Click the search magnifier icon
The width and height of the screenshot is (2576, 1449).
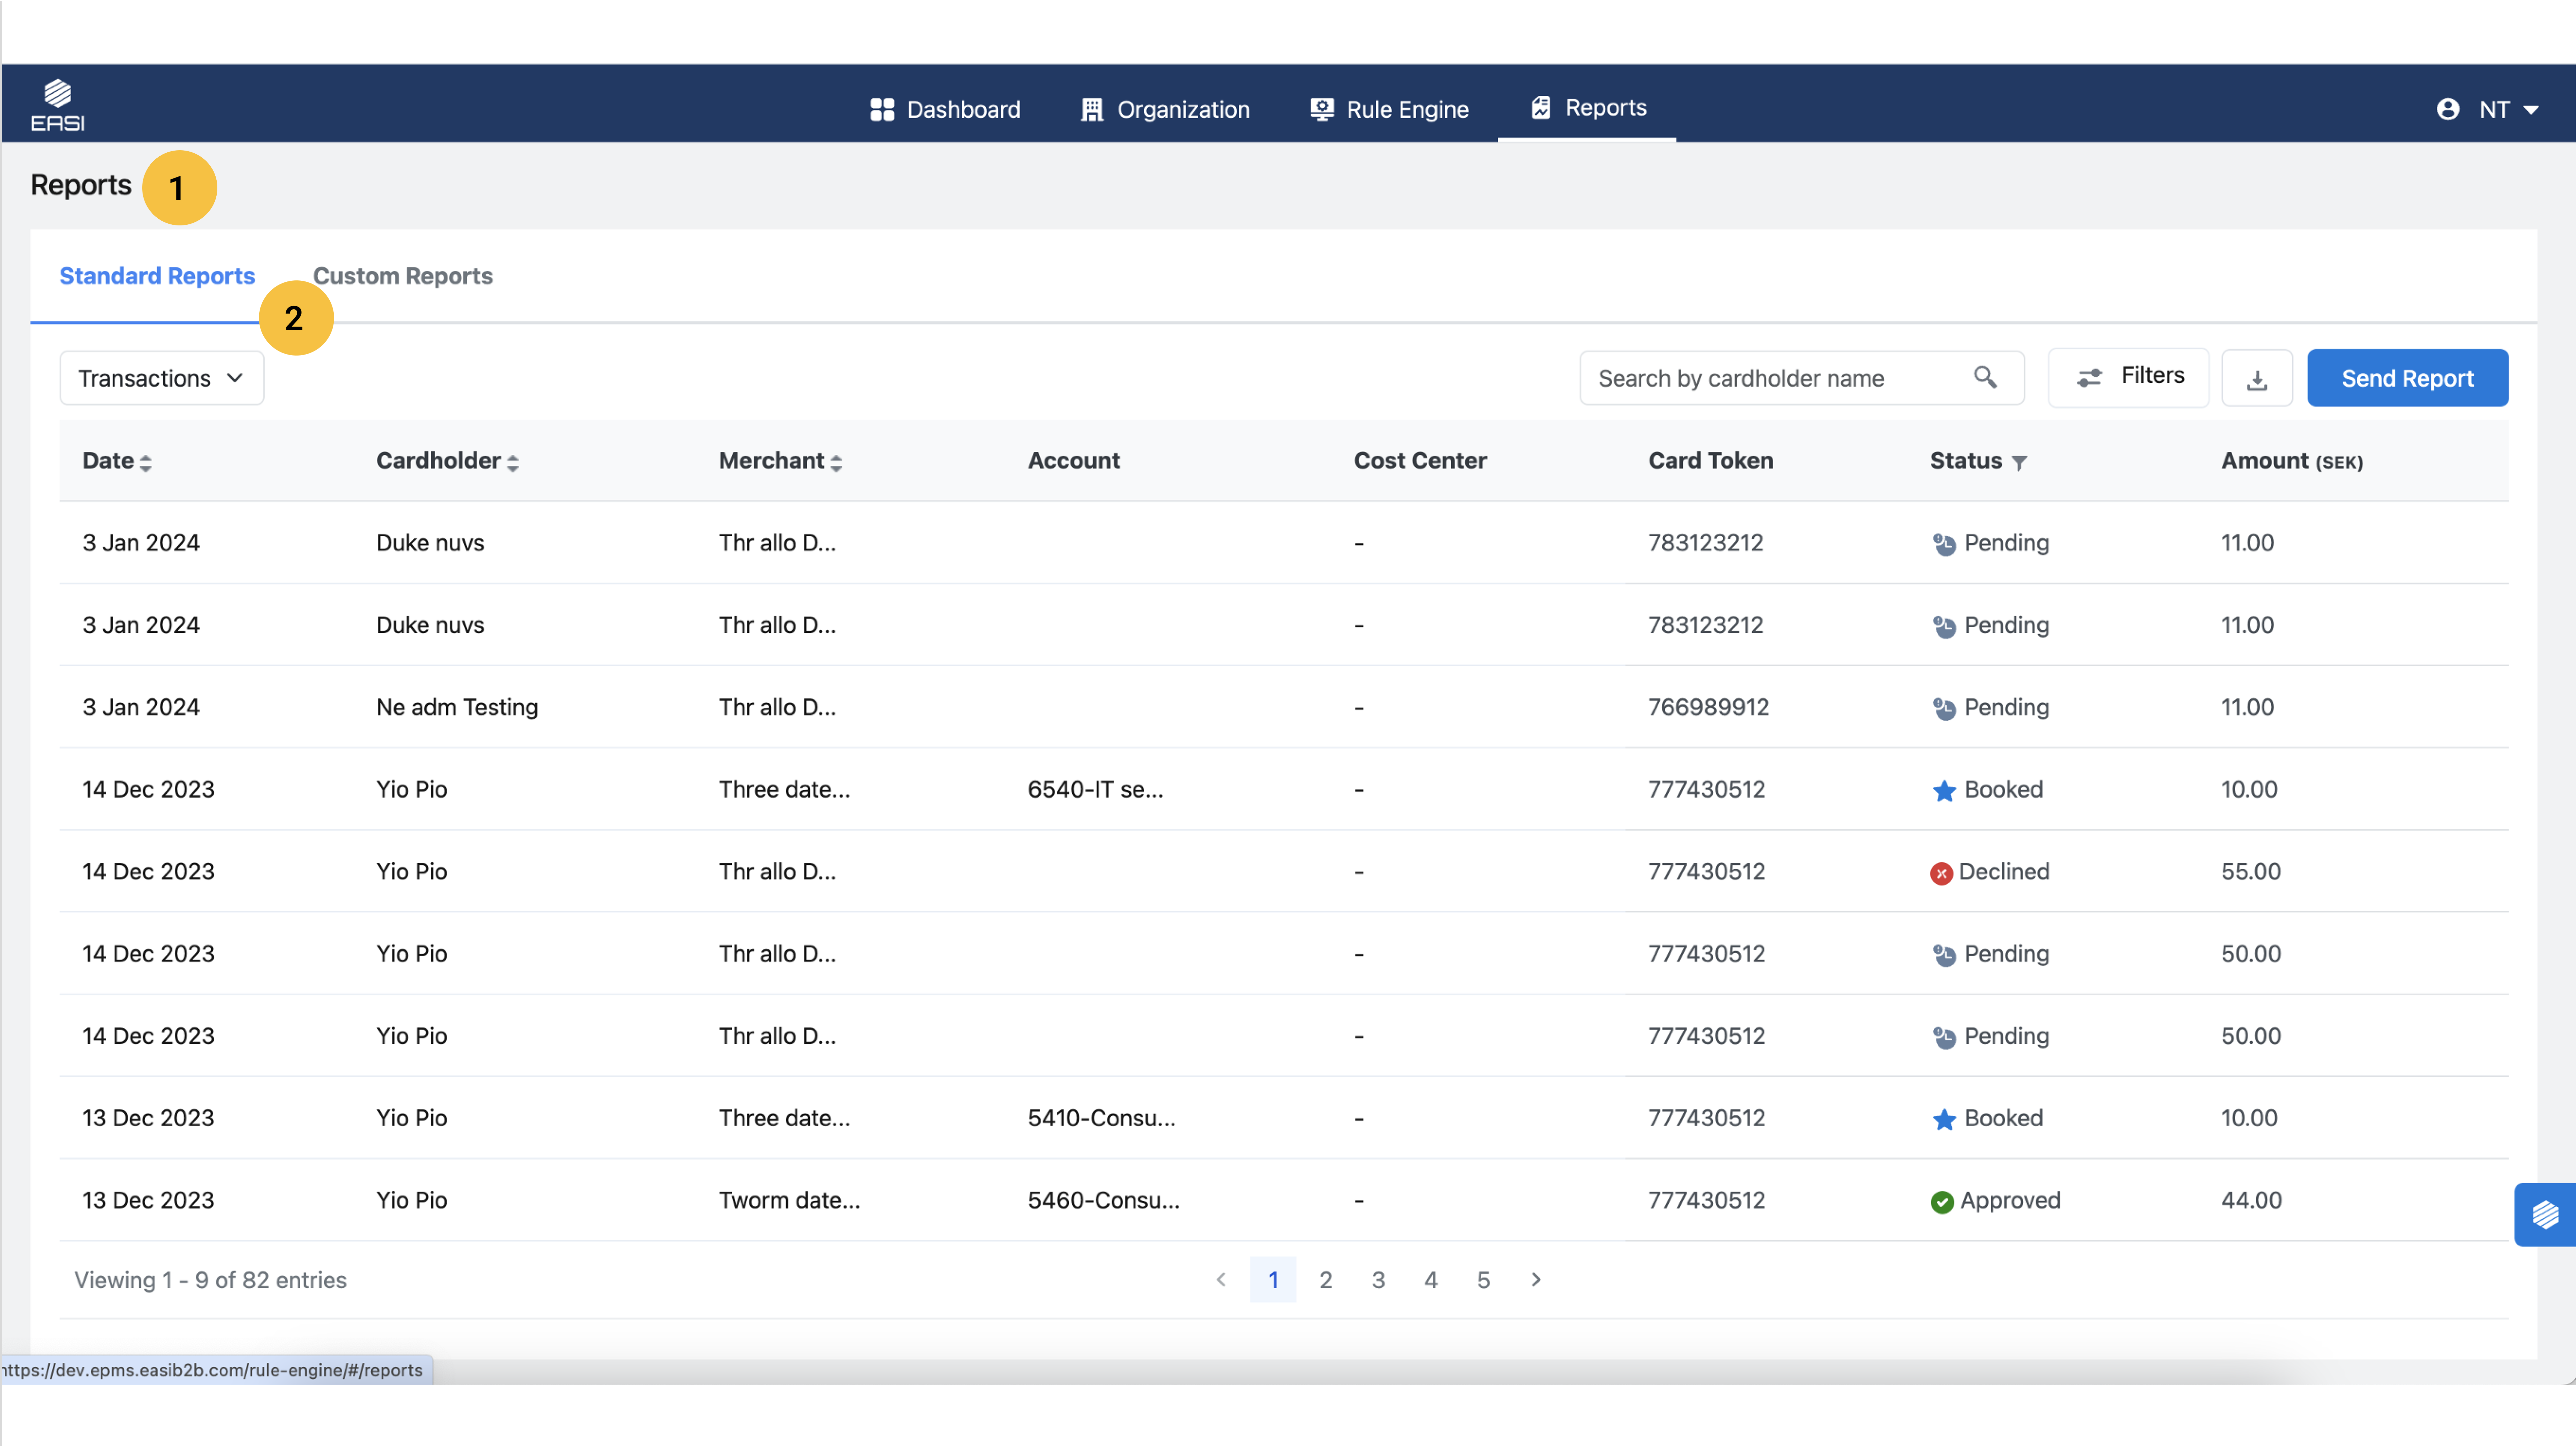tap(1985, 377)
